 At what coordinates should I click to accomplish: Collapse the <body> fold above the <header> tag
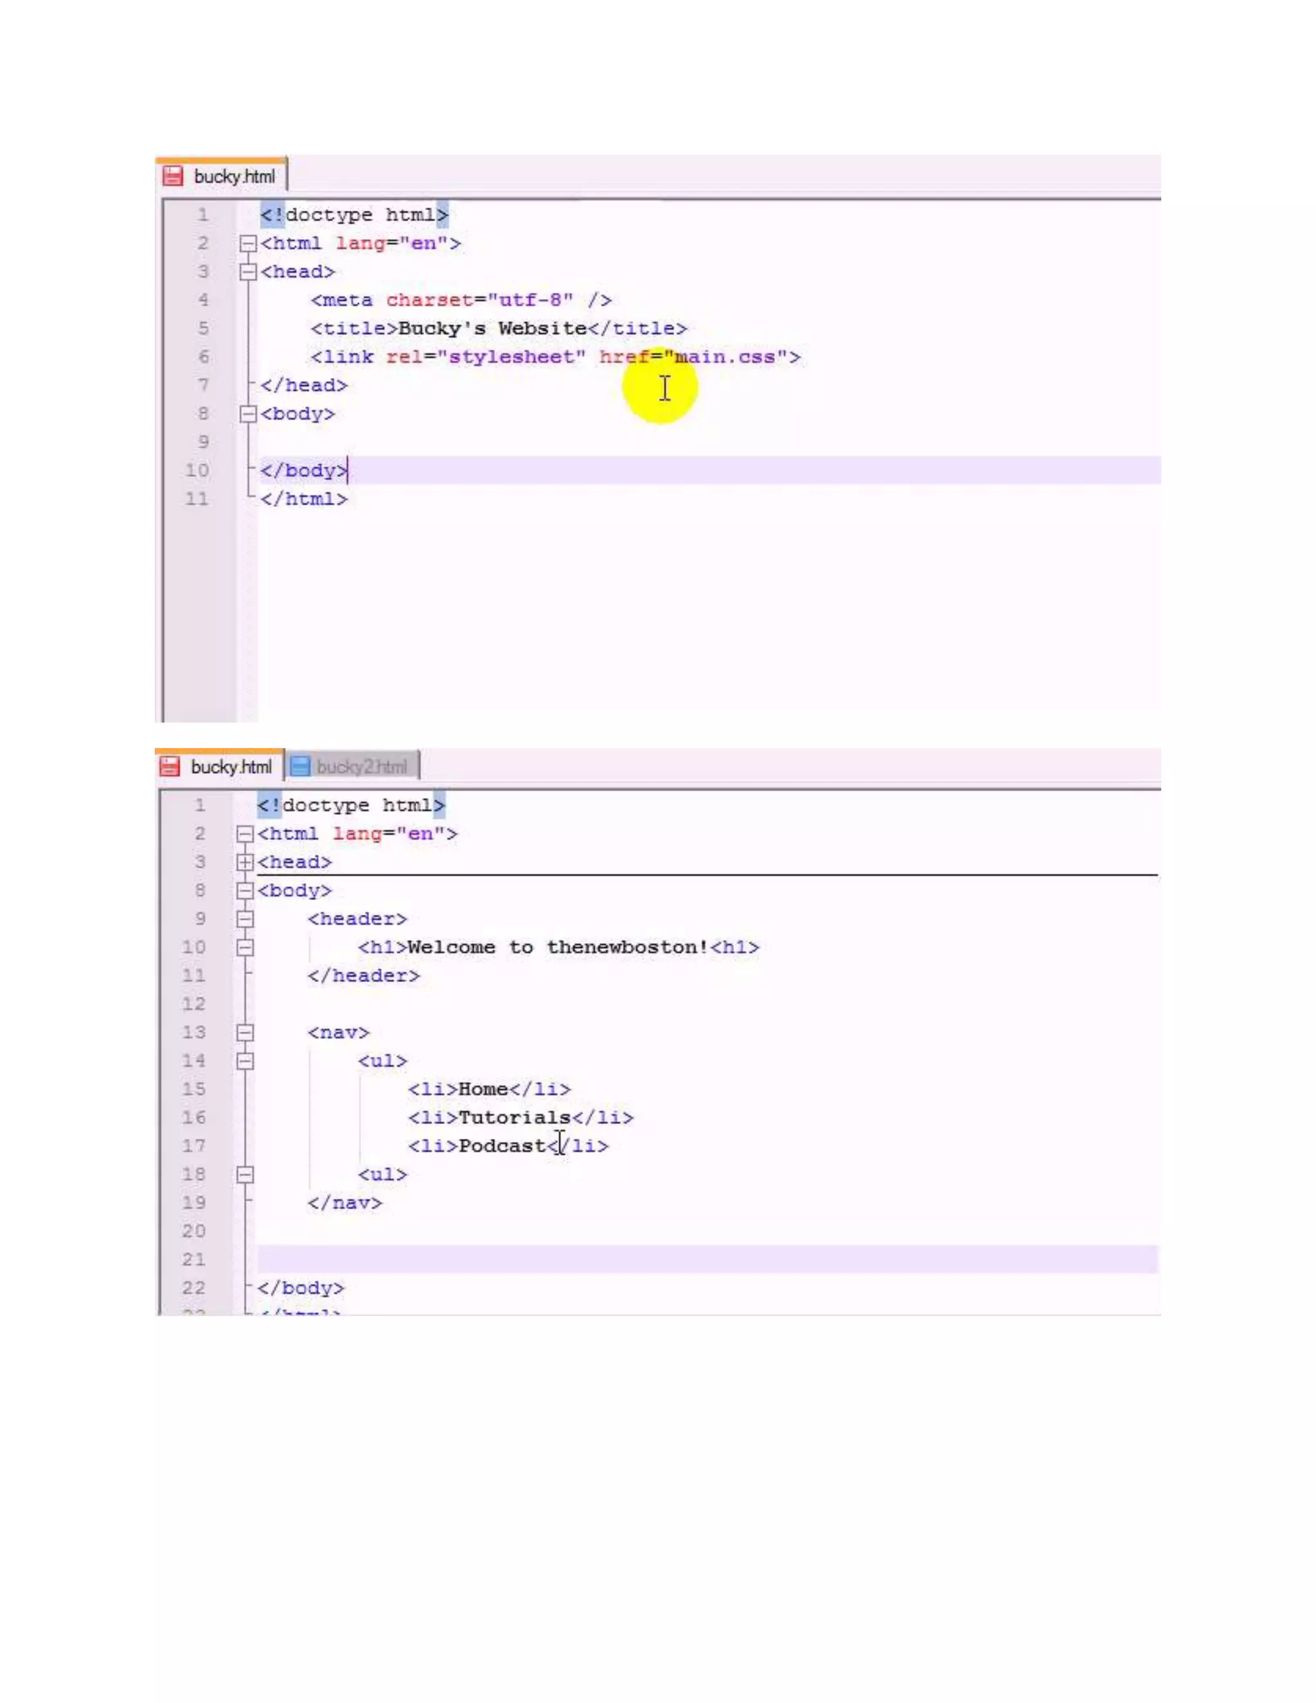245,891
